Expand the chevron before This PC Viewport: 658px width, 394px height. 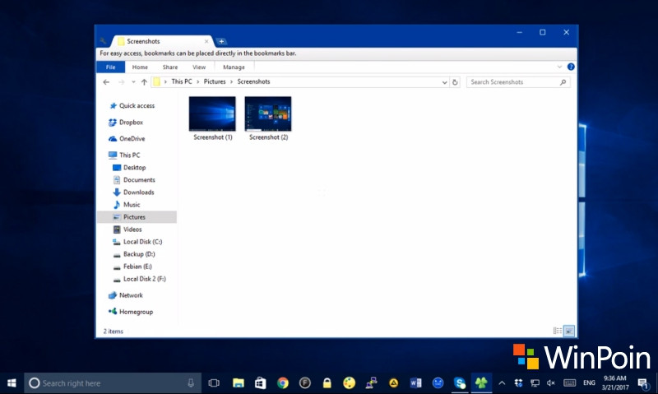(x=165, y=81)
